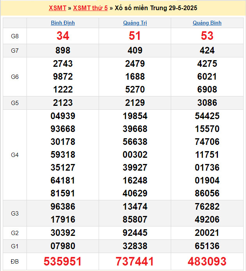Viewport: 246px width, 271px height.
Task: Select G6 result 6908
Action: (x=207, y=89)
